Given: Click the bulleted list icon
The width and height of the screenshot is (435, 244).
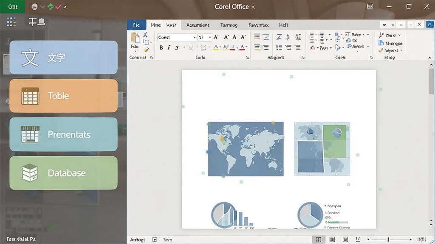Looking at the screenshot, I should point(279,47).
